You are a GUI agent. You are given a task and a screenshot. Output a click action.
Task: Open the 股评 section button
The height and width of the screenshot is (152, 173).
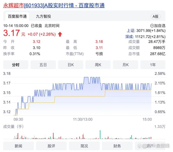point(51,146)
